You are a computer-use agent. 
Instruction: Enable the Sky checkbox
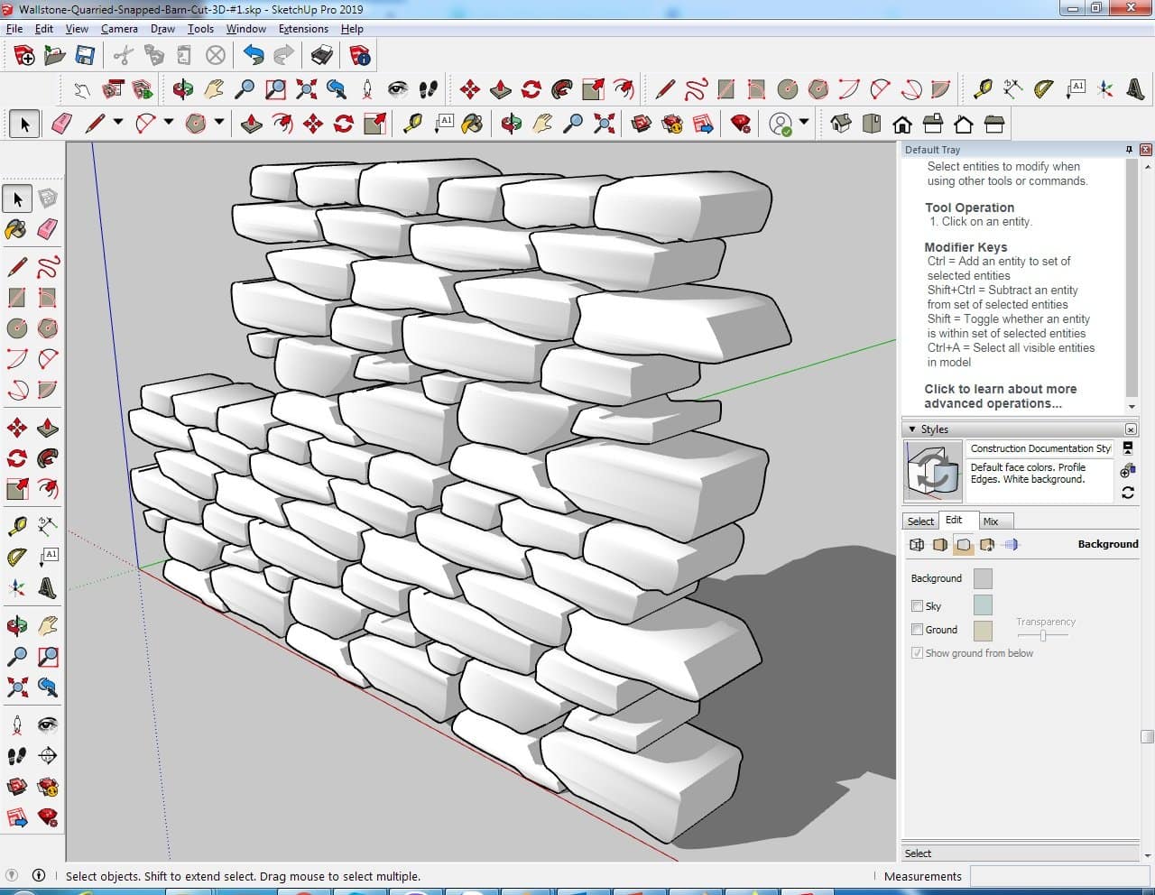click(x=917, y=606)
